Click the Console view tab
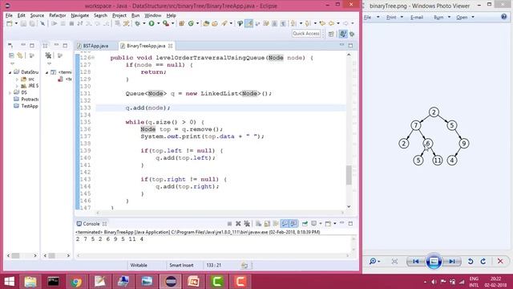This screenshot has width=513, height=289. pos(91,224)
